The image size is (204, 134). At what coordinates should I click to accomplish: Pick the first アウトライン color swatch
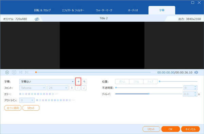[37, 100]
